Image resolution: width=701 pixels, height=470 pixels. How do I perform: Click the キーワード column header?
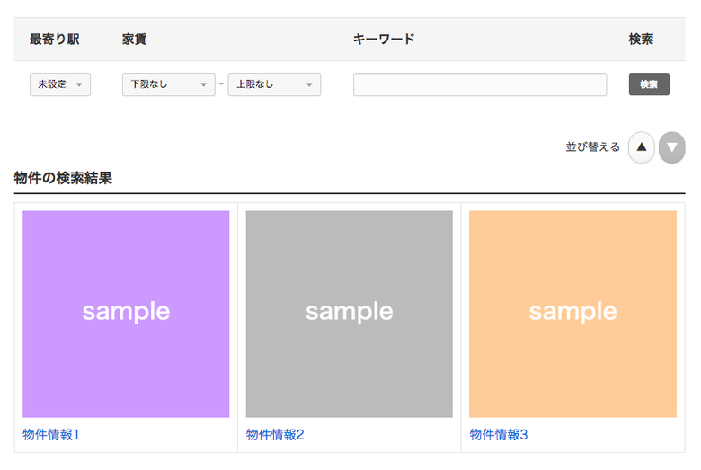pos(384,39)
